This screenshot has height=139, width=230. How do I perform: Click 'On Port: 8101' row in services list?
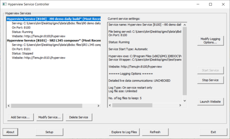(21, 49)
